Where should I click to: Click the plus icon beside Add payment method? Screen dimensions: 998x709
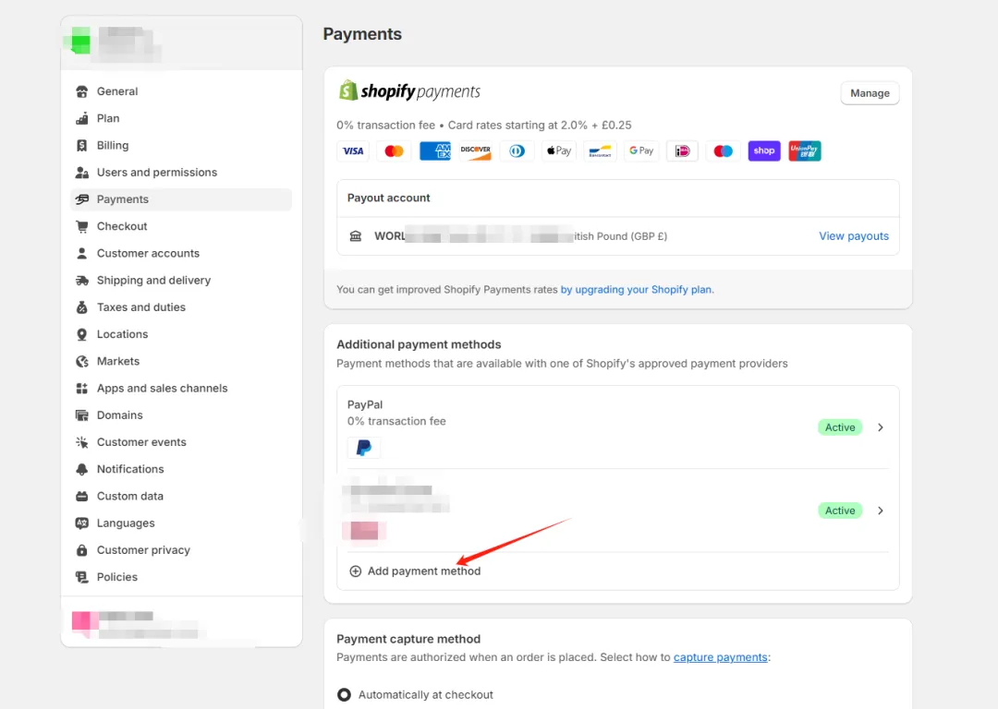point(356,571)
